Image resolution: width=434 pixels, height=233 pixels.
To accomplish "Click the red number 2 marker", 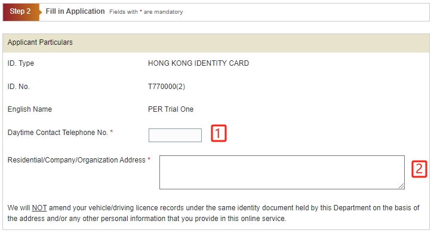I will (x=419, y=169).
